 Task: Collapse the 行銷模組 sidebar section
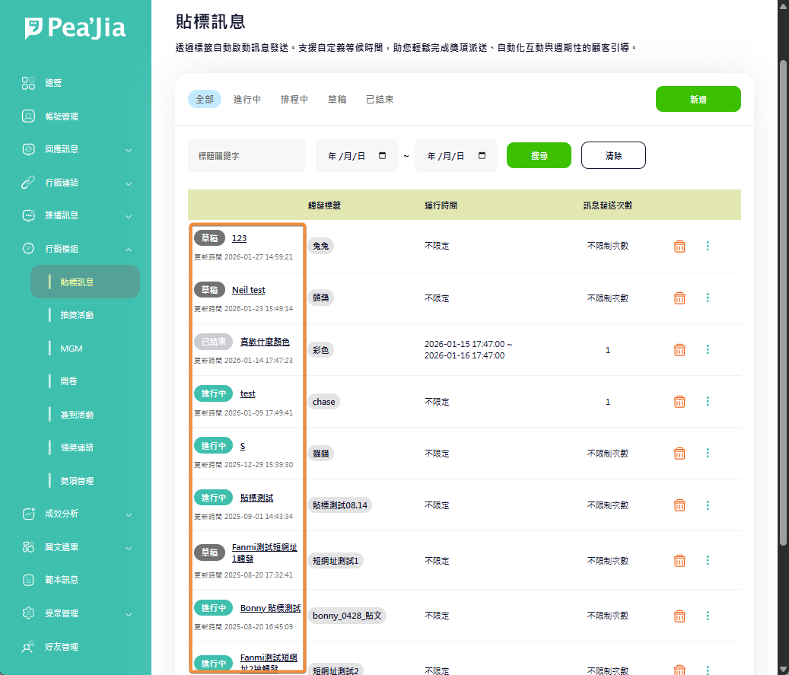point(128,249)
